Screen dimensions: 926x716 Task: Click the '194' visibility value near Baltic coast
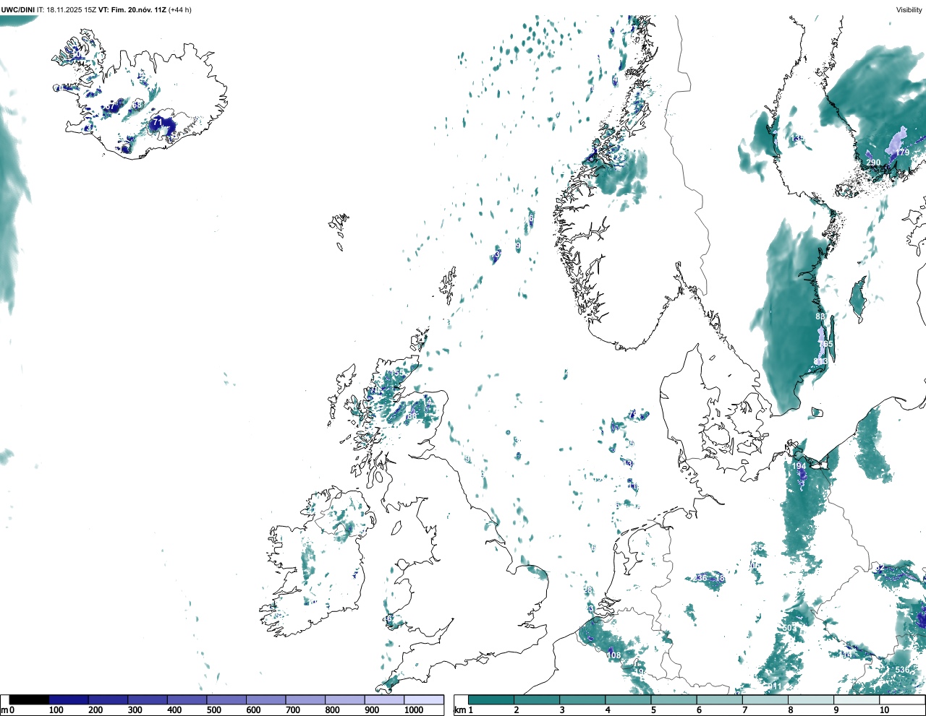pos(799,466)
